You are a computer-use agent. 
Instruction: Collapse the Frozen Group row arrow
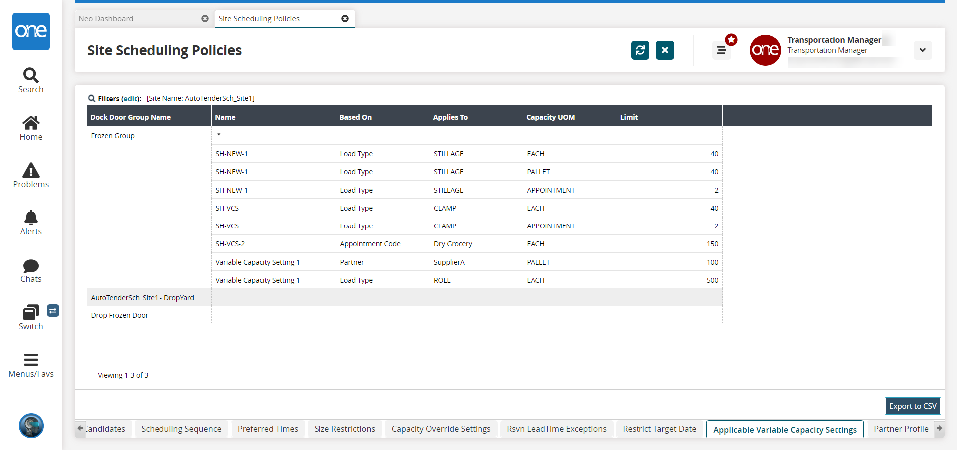pyautogui.click(x=219, y=134)
